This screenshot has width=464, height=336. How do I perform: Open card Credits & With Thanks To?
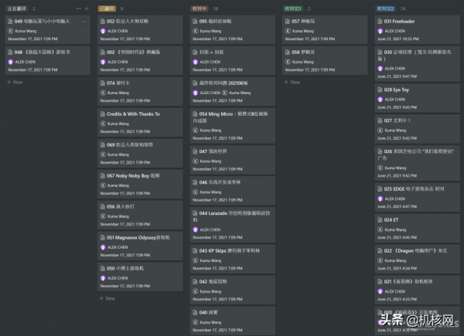(133, 114)
